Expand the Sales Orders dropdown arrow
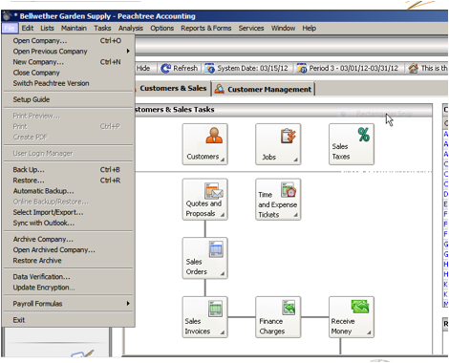Viewport: 449px width, 363px height. pyautogui.click(x=223, y=273)
